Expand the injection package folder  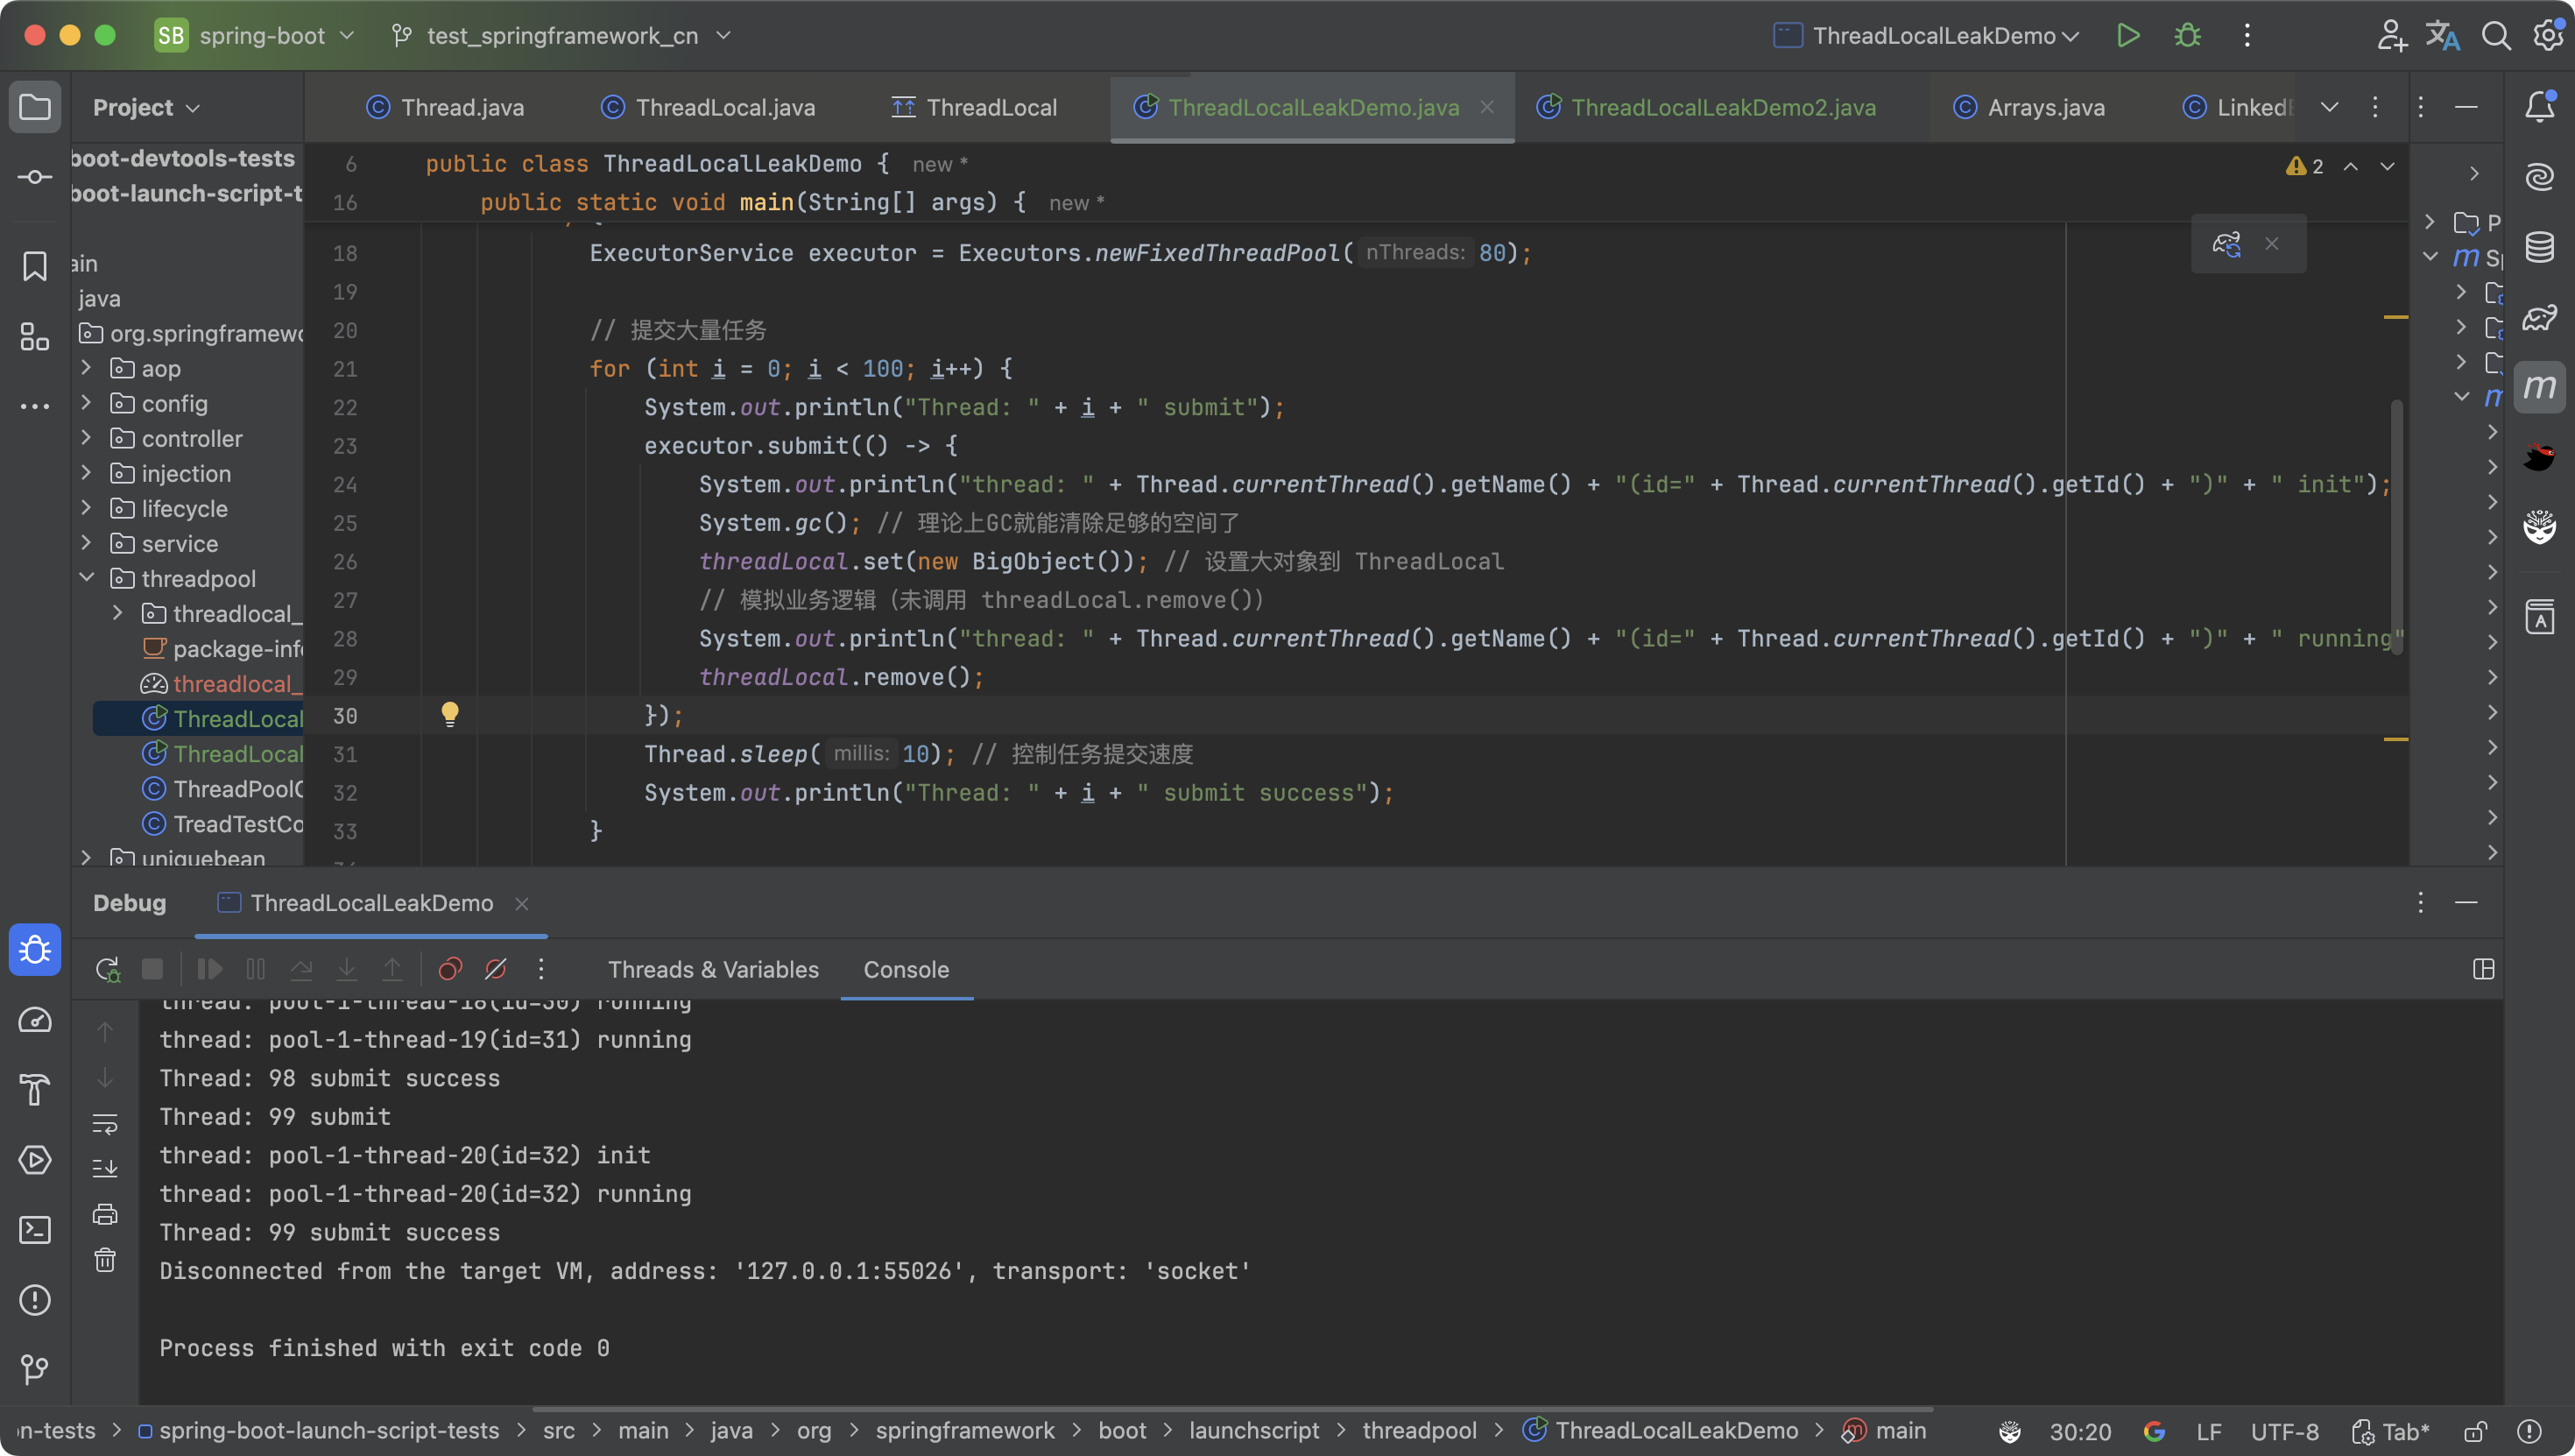pyautogui.click(x=86, y=474)
